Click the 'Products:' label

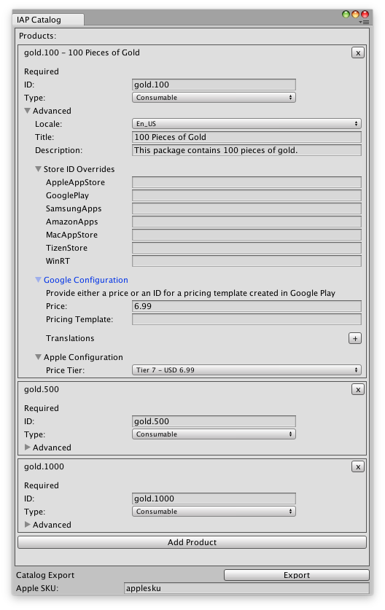click(x=38, y=36)
